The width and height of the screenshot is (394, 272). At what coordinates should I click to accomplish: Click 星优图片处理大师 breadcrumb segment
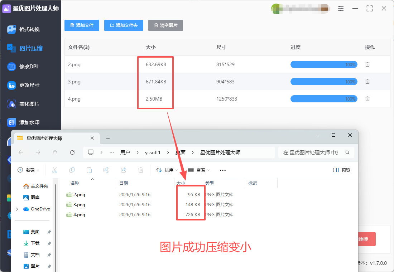[x=220, y=152]
